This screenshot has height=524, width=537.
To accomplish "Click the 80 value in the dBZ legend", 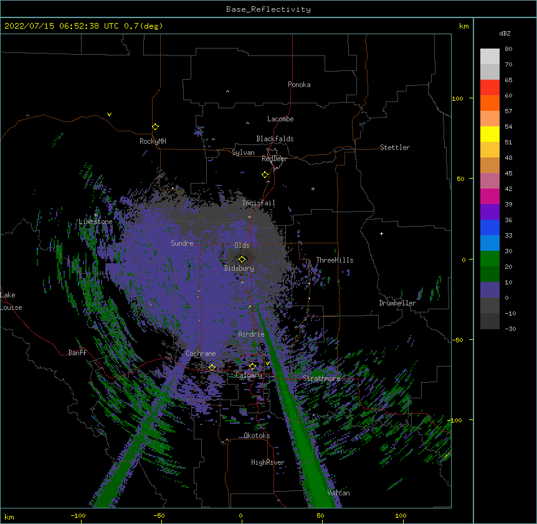I will click(508, 49).
